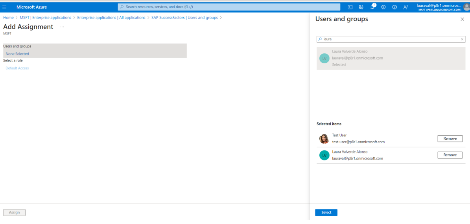
Task: Open the Feedback icon in the top bar
Action: (405, 7)
